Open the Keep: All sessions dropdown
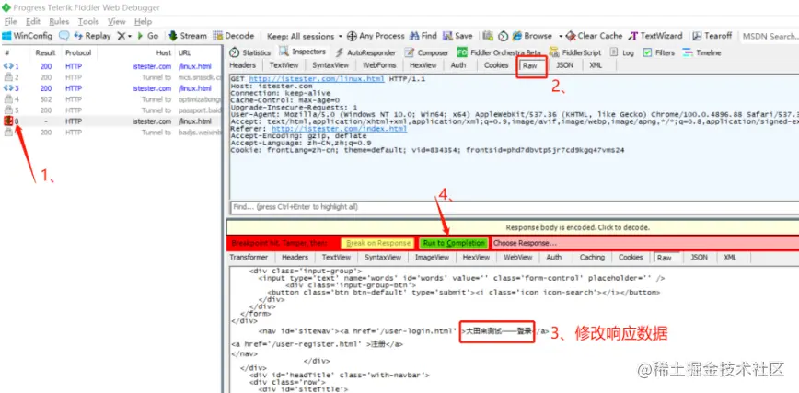This screenshot has width=799, height=393. pyautogui.click(x=304, y=36)
